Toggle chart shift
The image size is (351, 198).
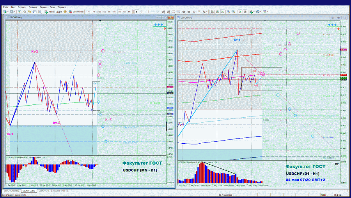point(245,12)
